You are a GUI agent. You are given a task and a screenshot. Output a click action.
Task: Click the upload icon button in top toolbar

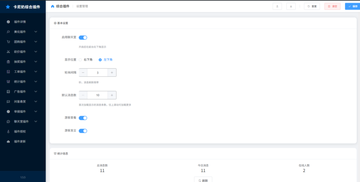coord(278,6)
